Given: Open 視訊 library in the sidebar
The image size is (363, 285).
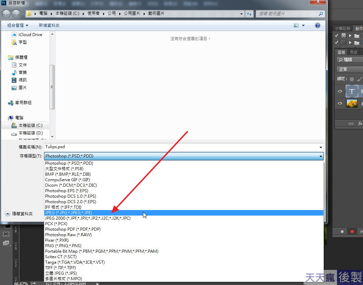Looking at the screenshot, I should point(19,80).
